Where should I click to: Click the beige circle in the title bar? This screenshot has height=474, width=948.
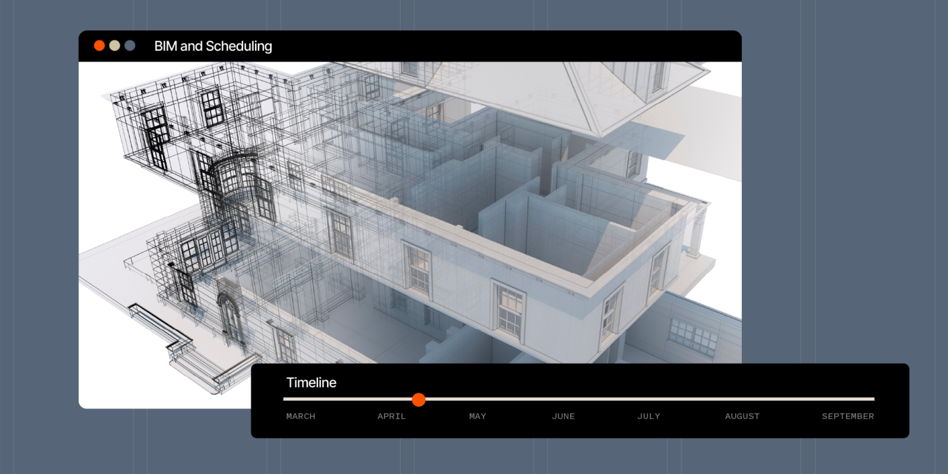(x=115, y=46)
